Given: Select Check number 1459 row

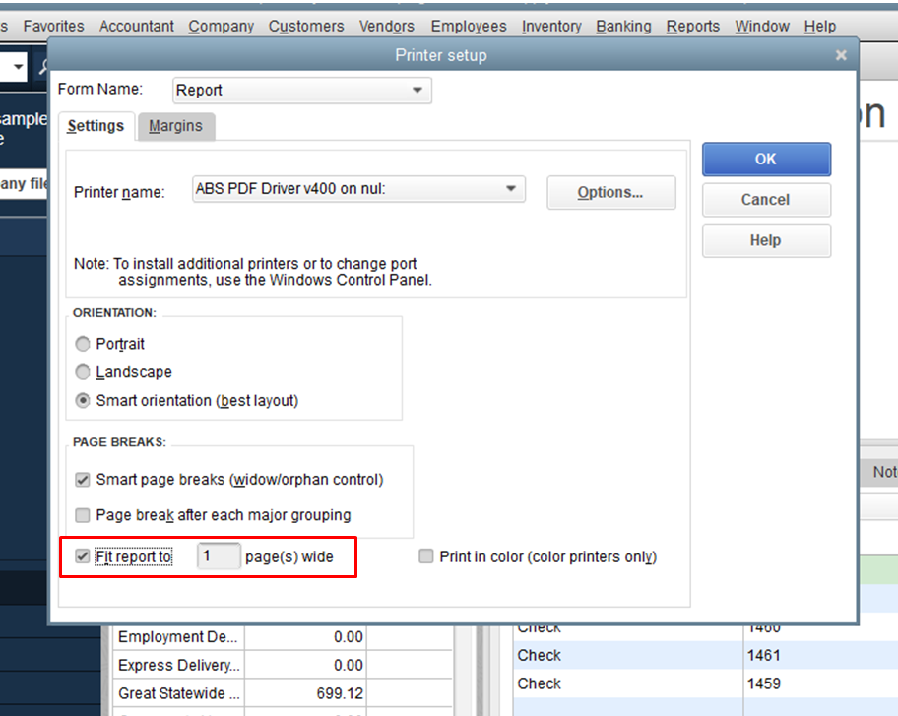Looking at the screenshot, I should [706, 683].
